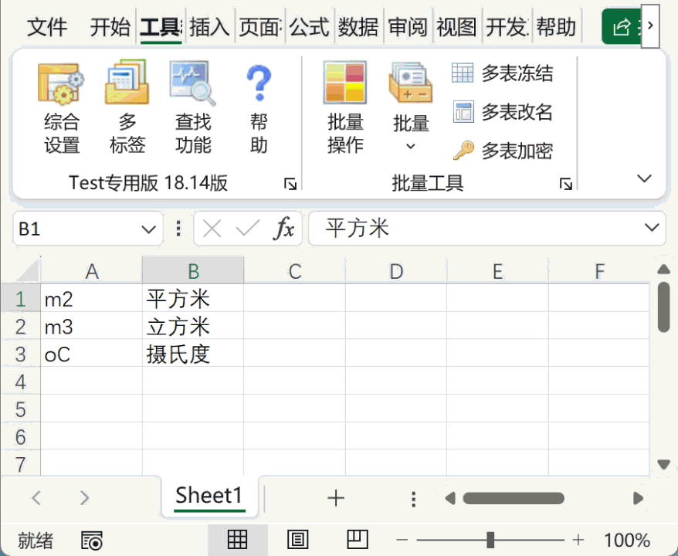The width and height of the screenshot is (678, 556).
Task: Open the 批量操作 batch operations icon
Action: pyautogui.click(x=345, y=85)
